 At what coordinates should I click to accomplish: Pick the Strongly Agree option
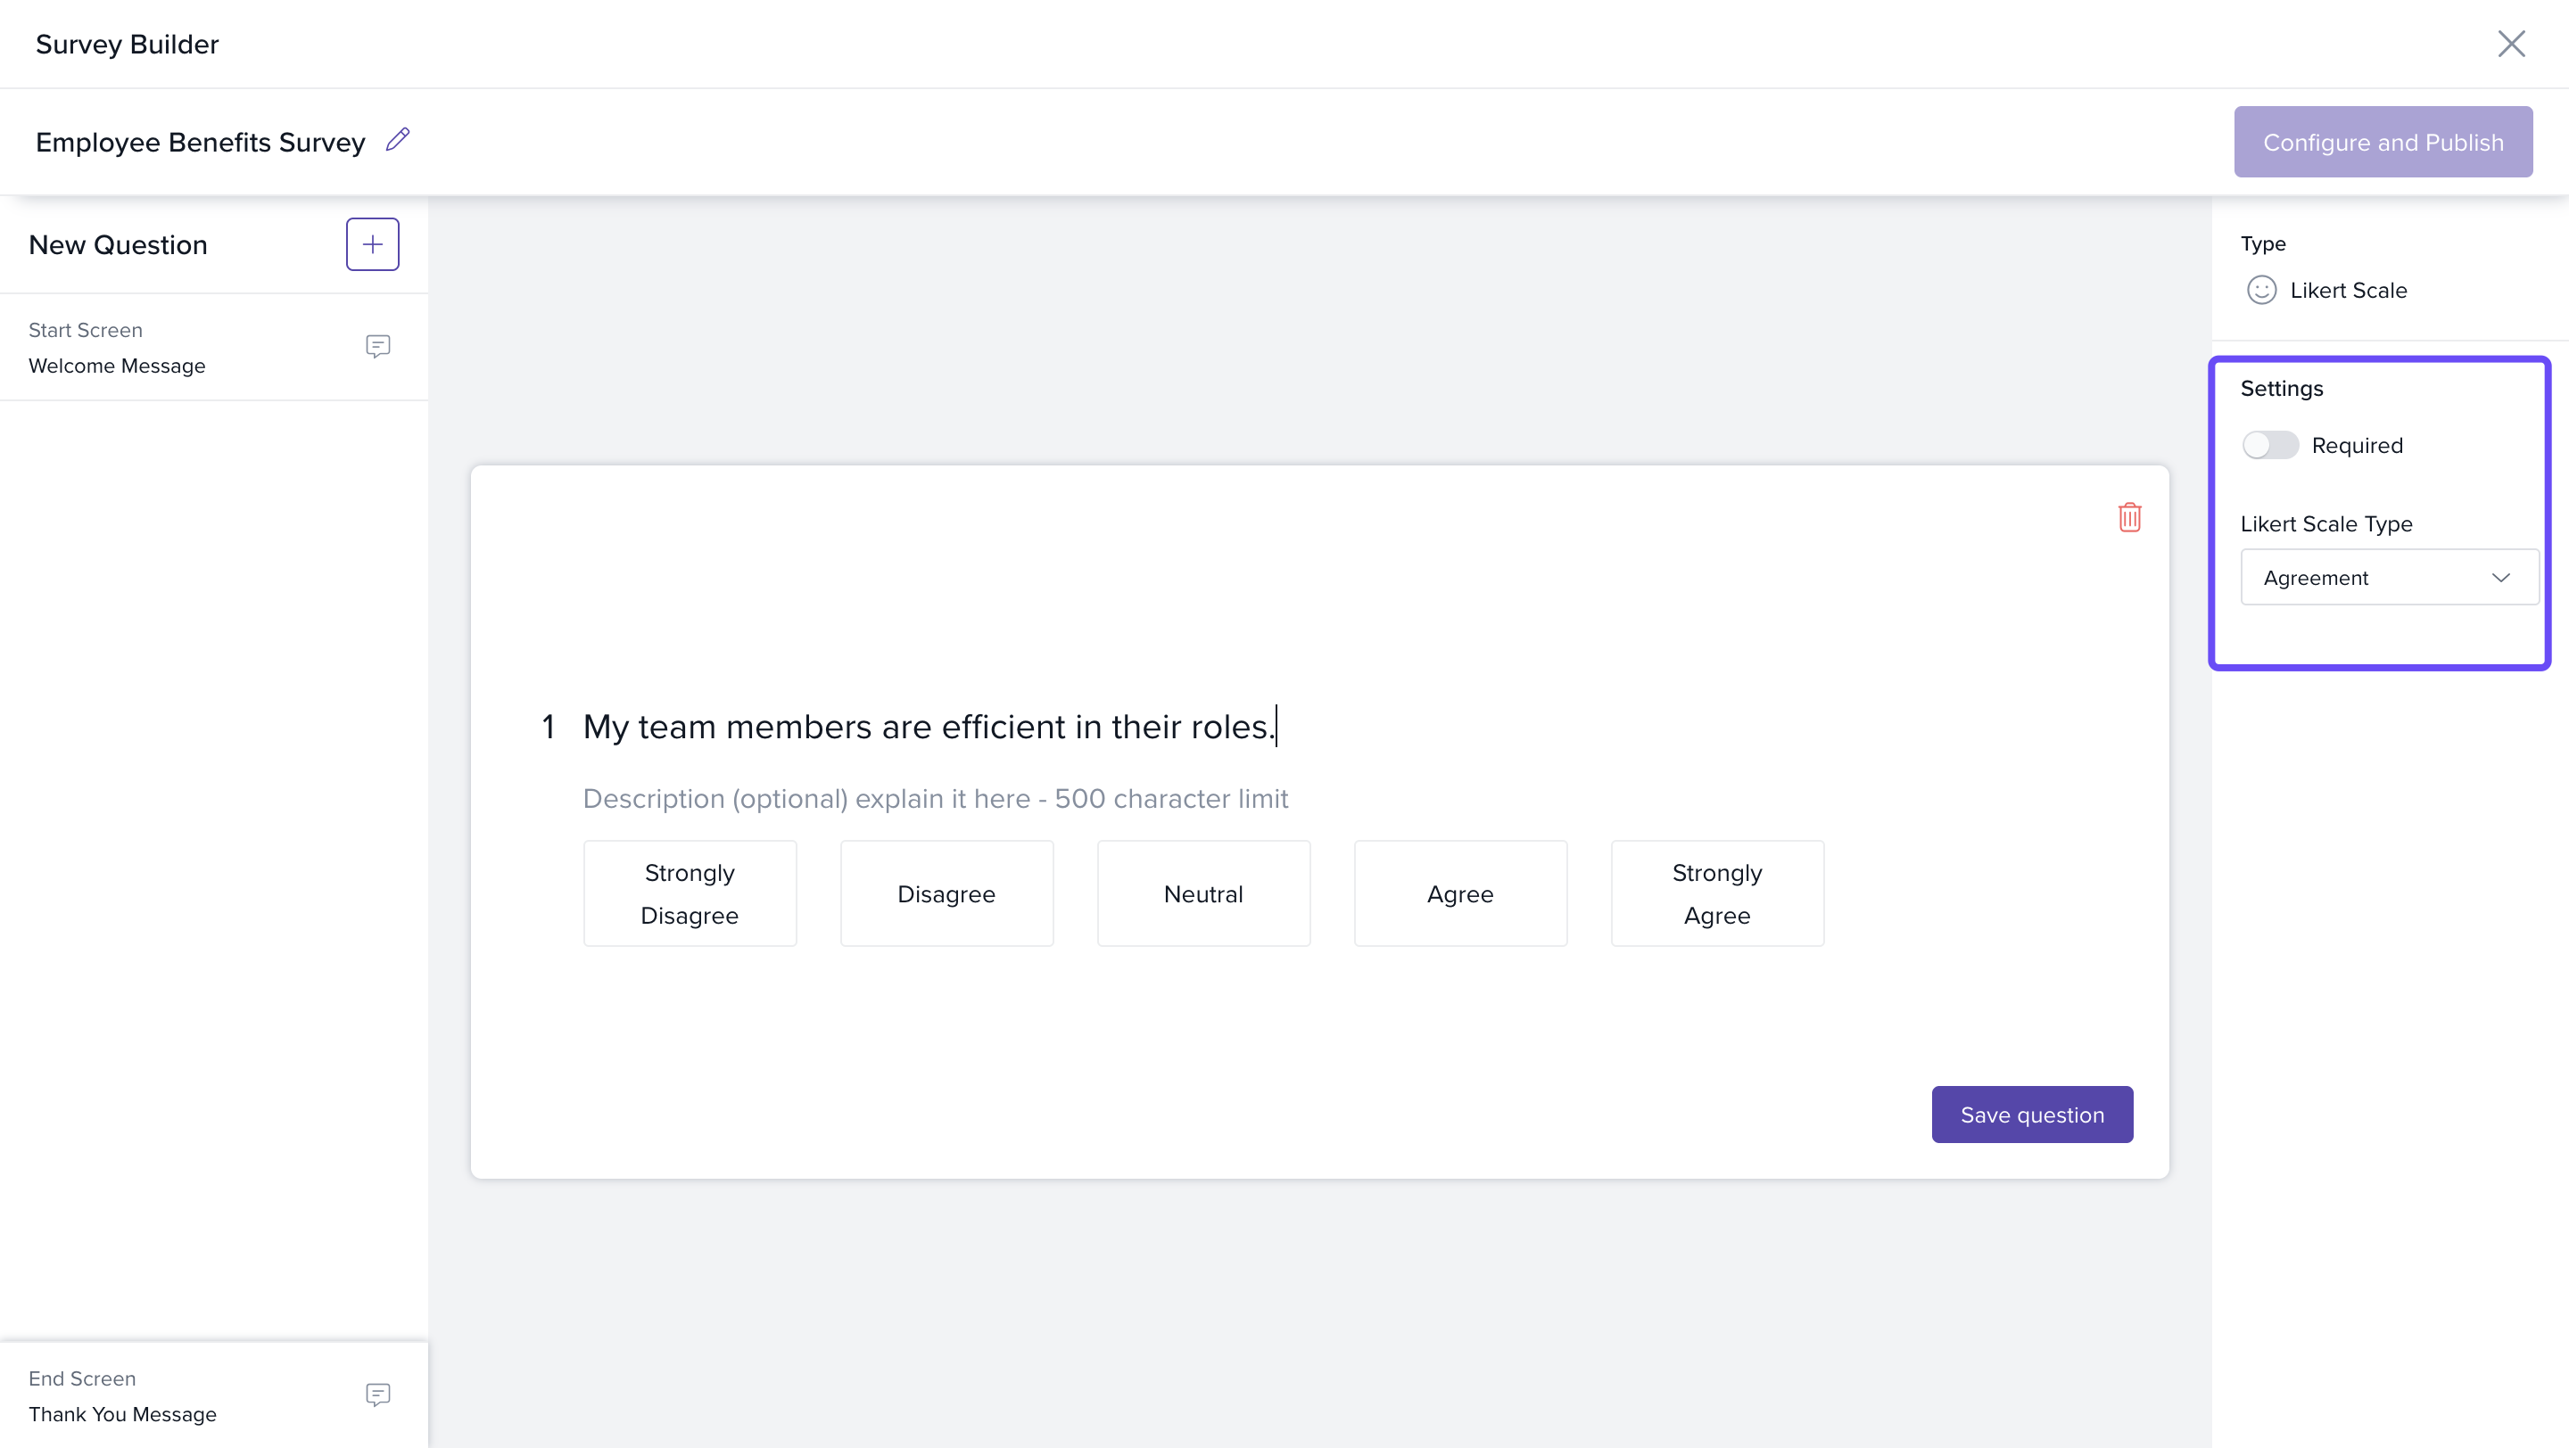click(x=1716, y=893)
